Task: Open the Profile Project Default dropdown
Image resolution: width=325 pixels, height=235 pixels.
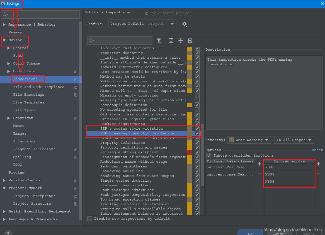Action: [142, 24]
